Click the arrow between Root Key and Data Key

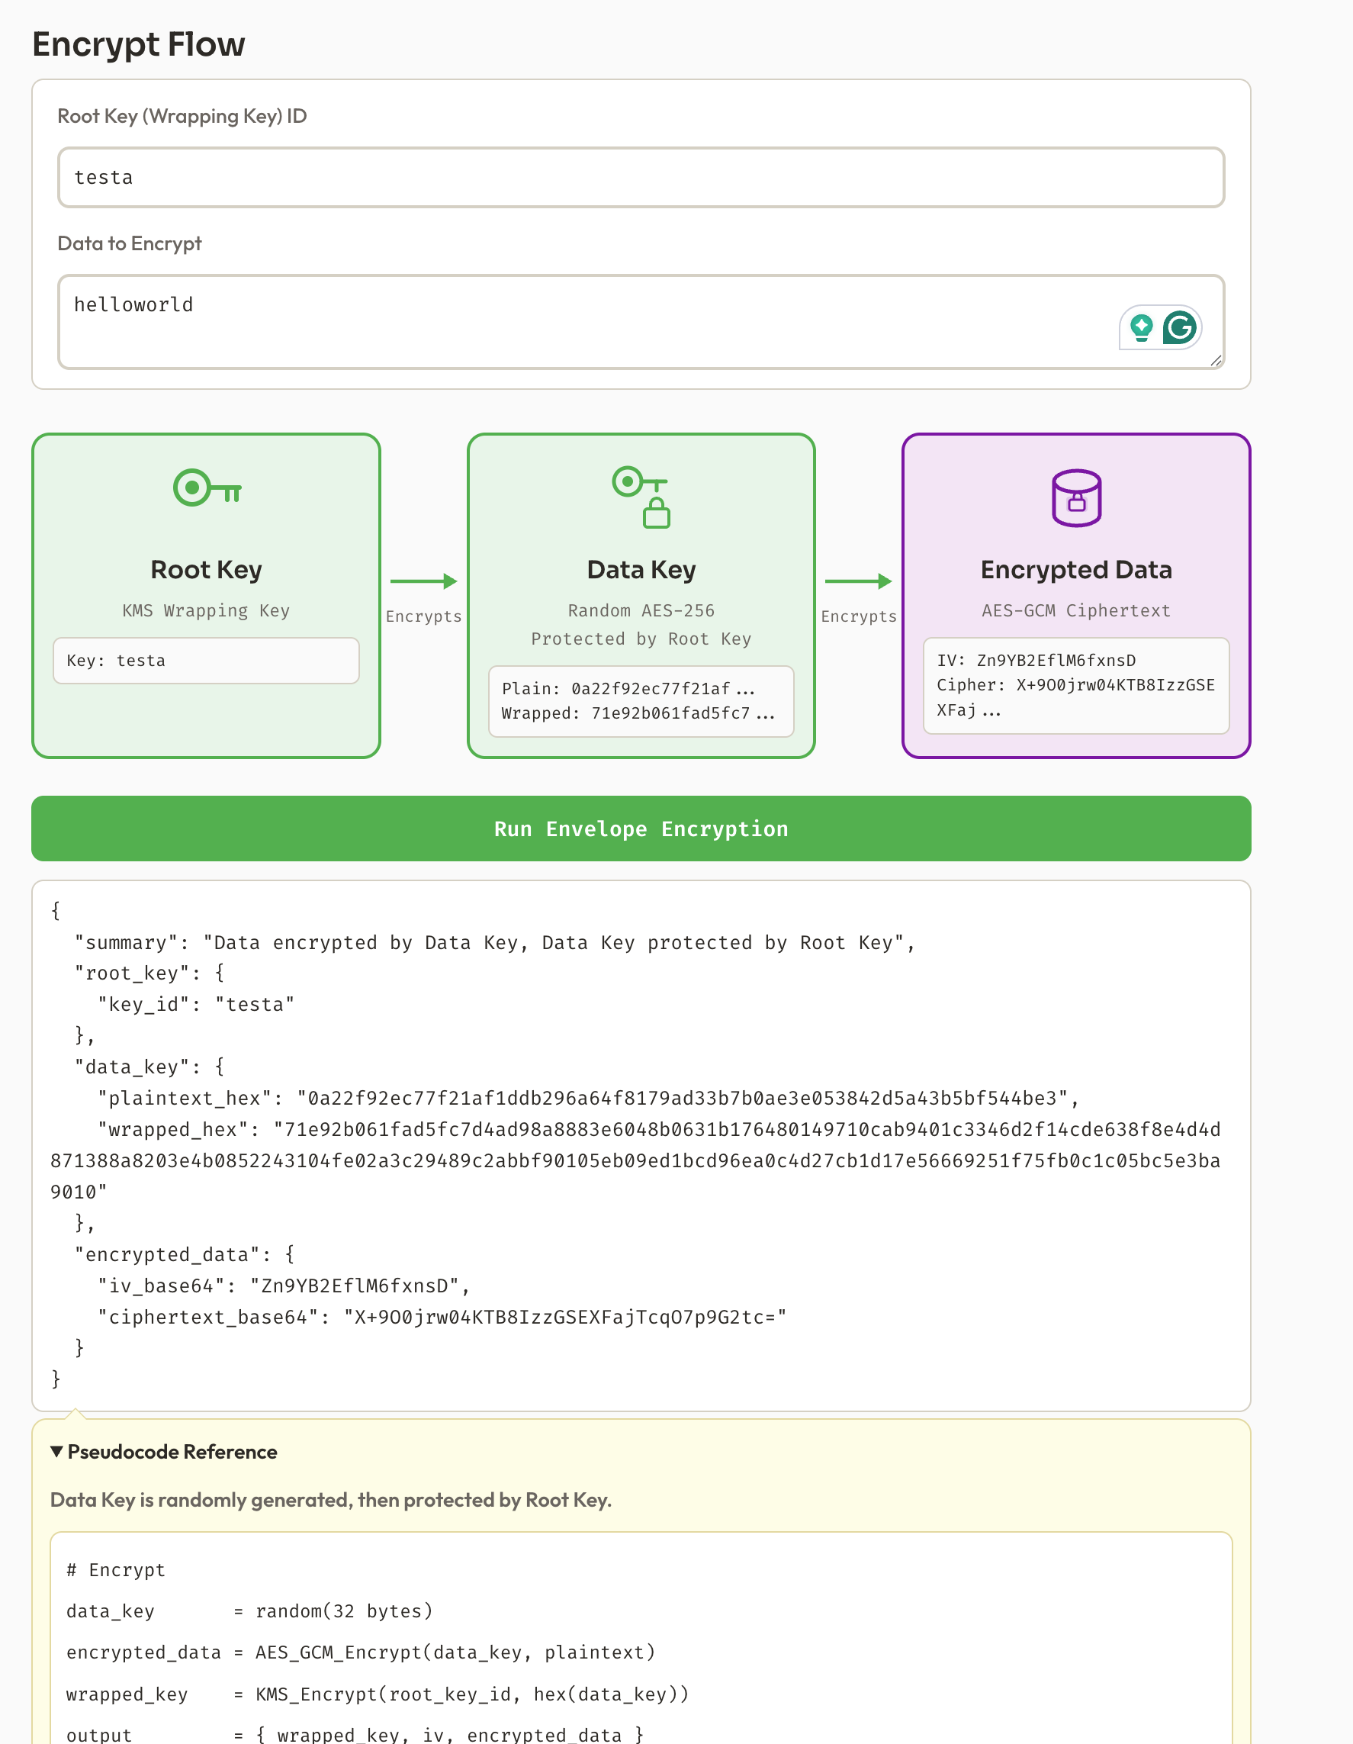click(x=423, y=581)
